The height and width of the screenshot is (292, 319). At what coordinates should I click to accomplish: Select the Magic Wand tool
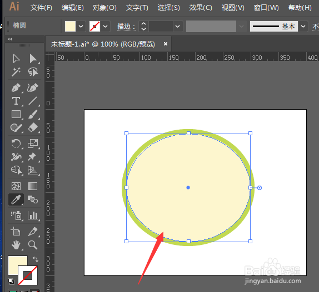click(x=16, y=71)
